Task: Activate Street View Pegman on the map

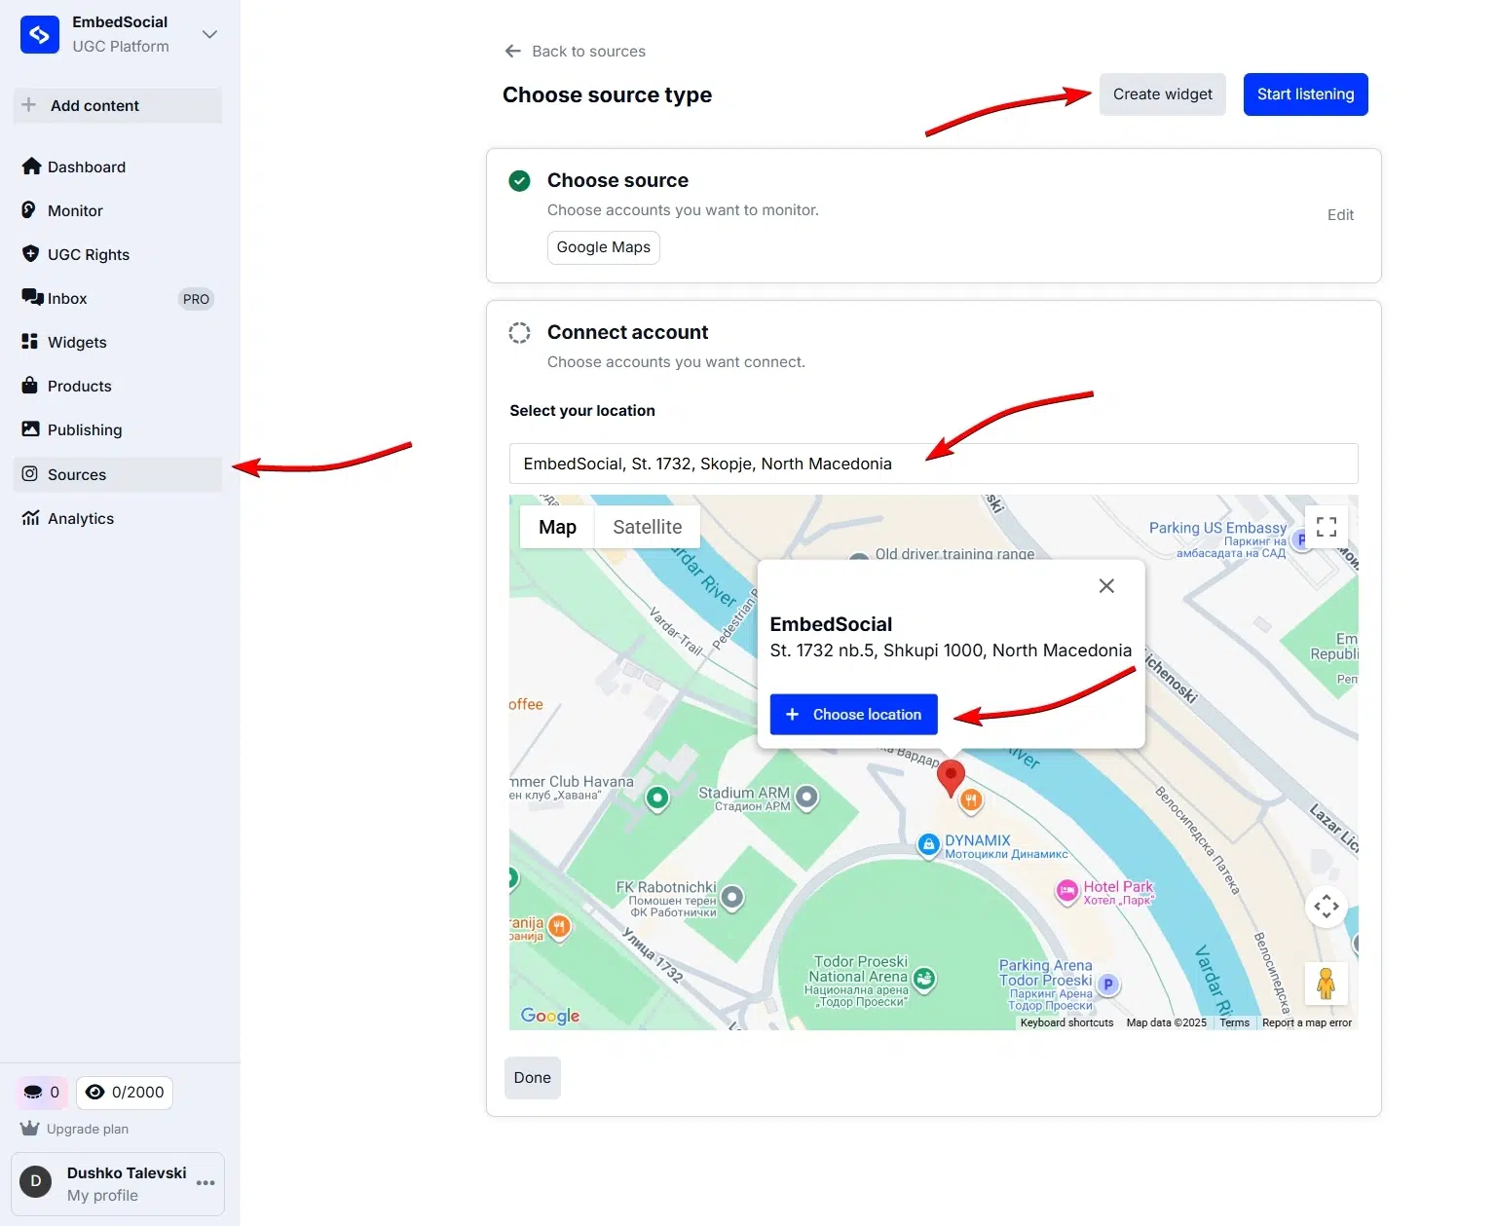Action: [1326, 984]
